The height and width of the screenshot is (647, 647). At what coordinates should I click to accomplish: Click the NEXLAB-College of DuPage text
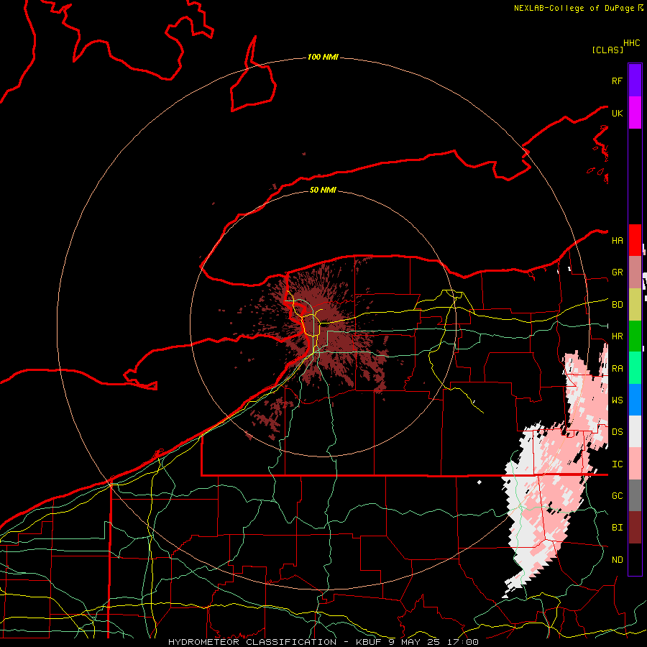[574, 8]
